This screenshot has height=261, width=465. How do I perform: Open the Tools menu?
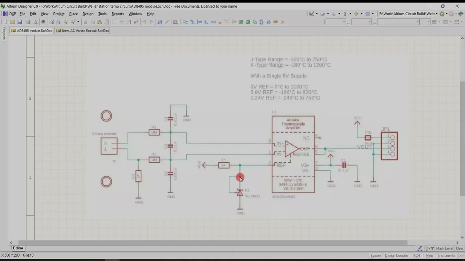pos(102,14)
